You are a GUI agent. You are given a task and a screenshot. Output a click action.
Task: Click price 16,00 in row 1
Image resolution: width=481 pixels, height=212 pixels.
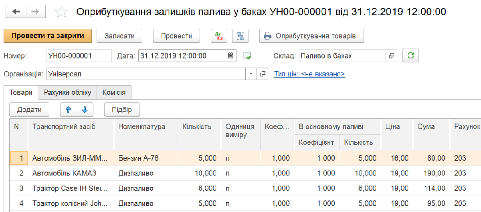397,158
